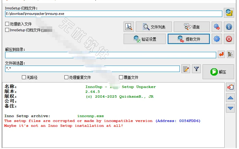Click the 文件筛选器 input field
Screen dimensions: 239x149
click(92, 69)
